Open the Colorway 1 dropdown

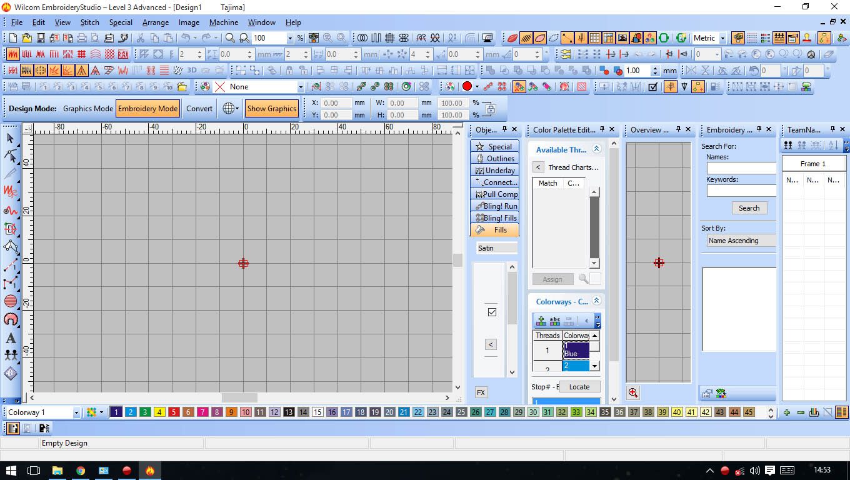coord(76,412)
